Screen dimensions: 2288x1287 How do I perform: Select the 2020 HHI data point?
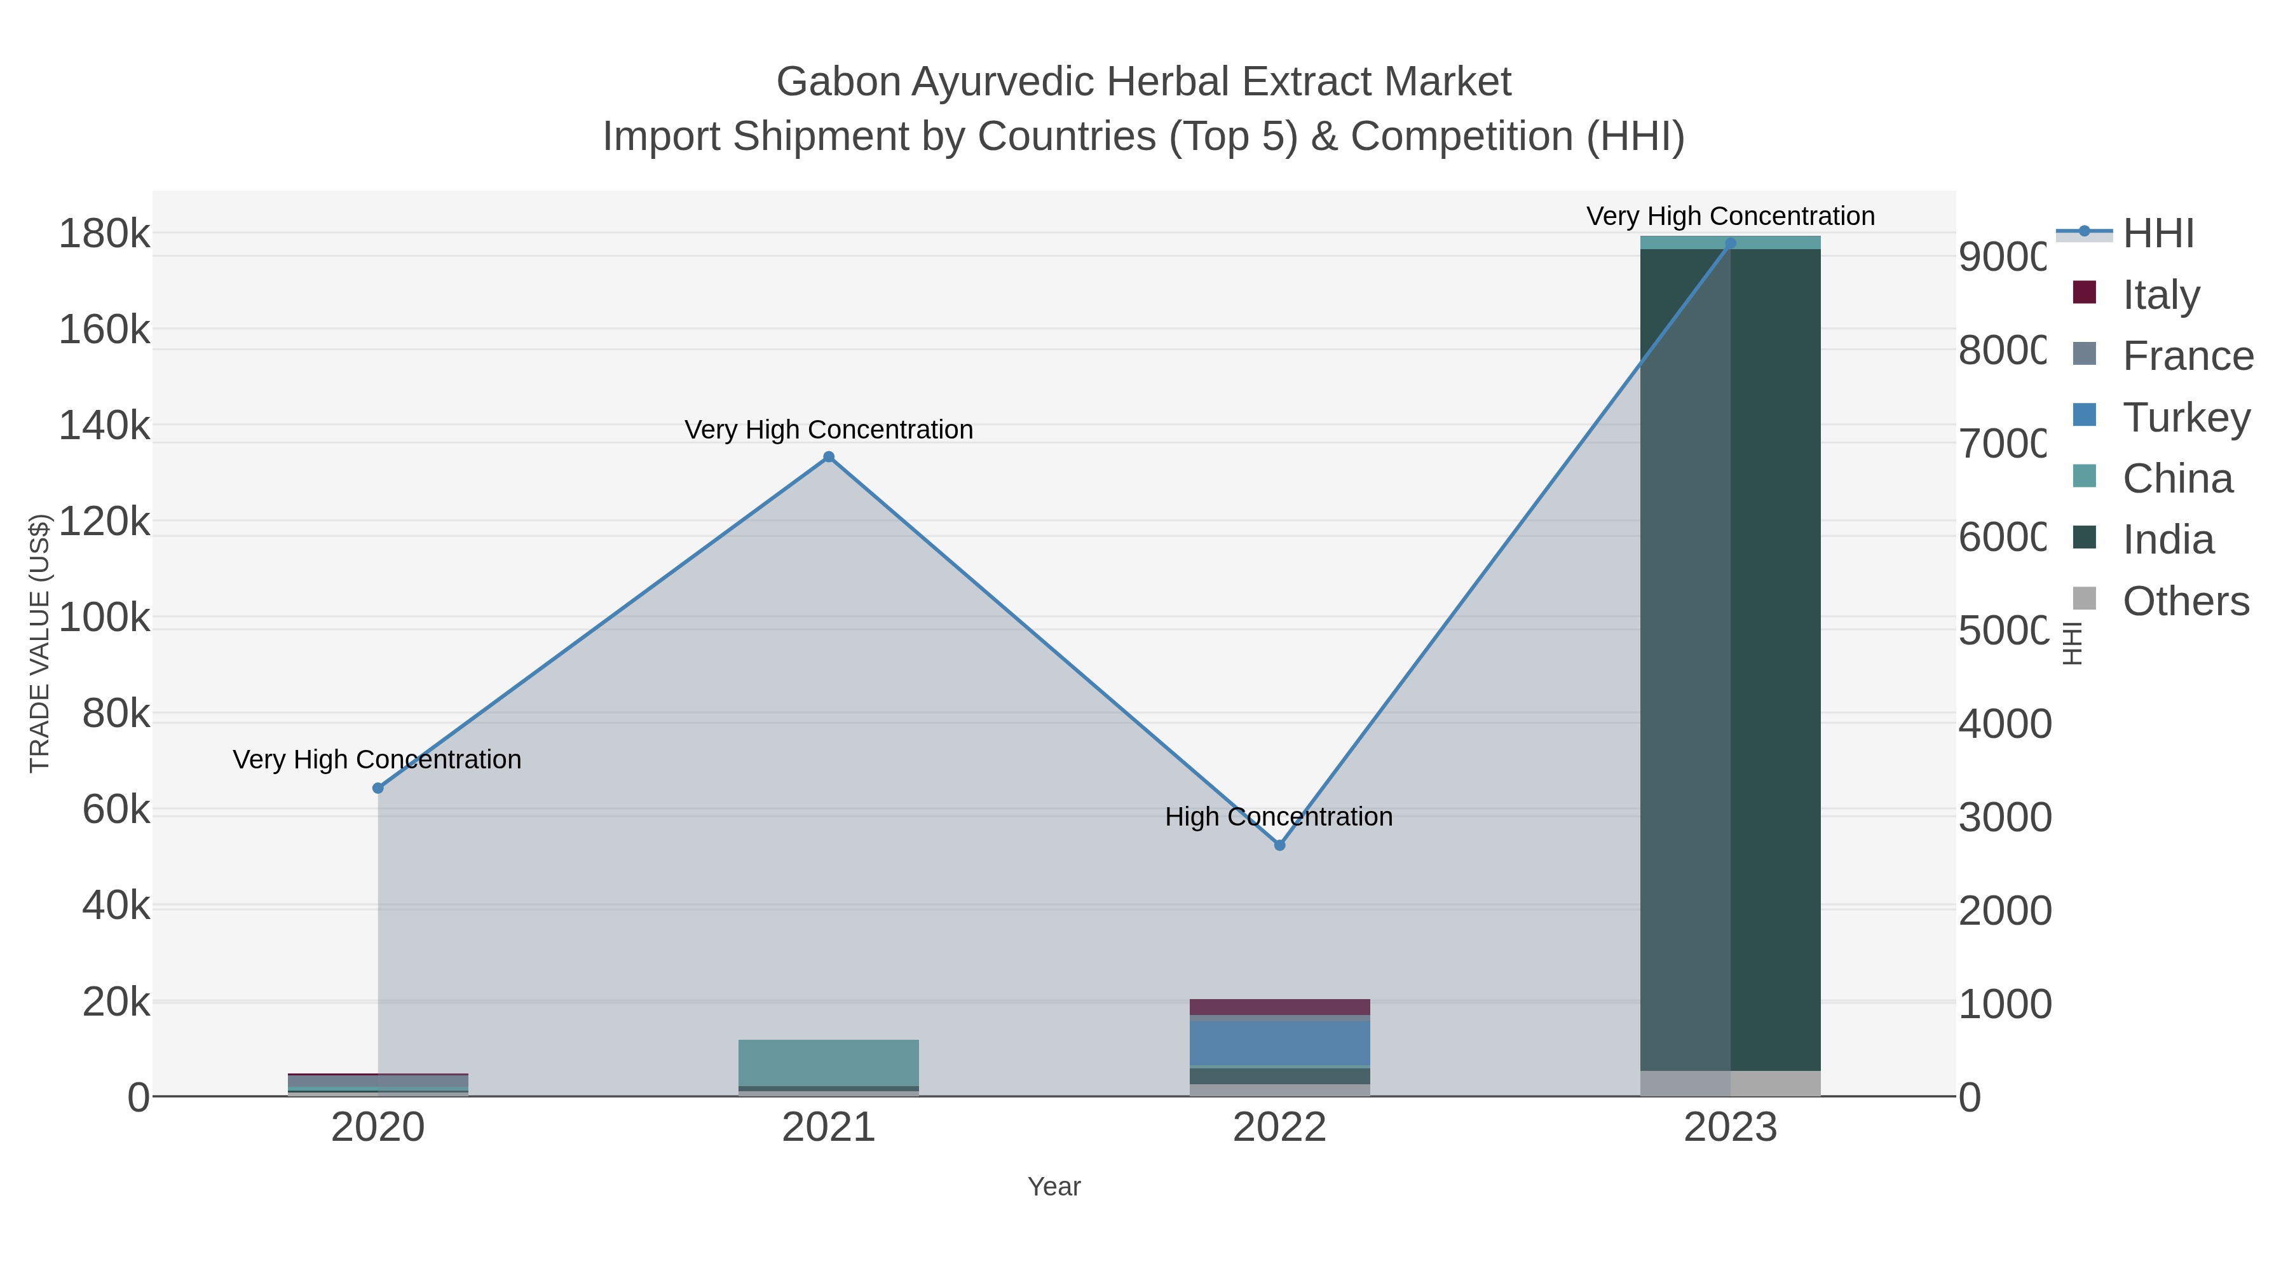point(378,788)
